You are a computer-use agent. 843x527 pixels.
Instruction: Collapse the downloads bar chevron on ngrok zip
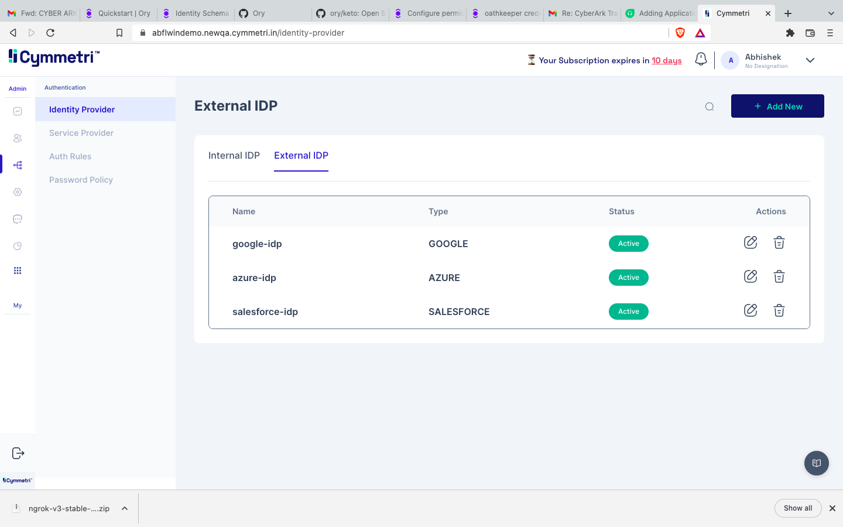pyautogui.click(x=124, y=508)
